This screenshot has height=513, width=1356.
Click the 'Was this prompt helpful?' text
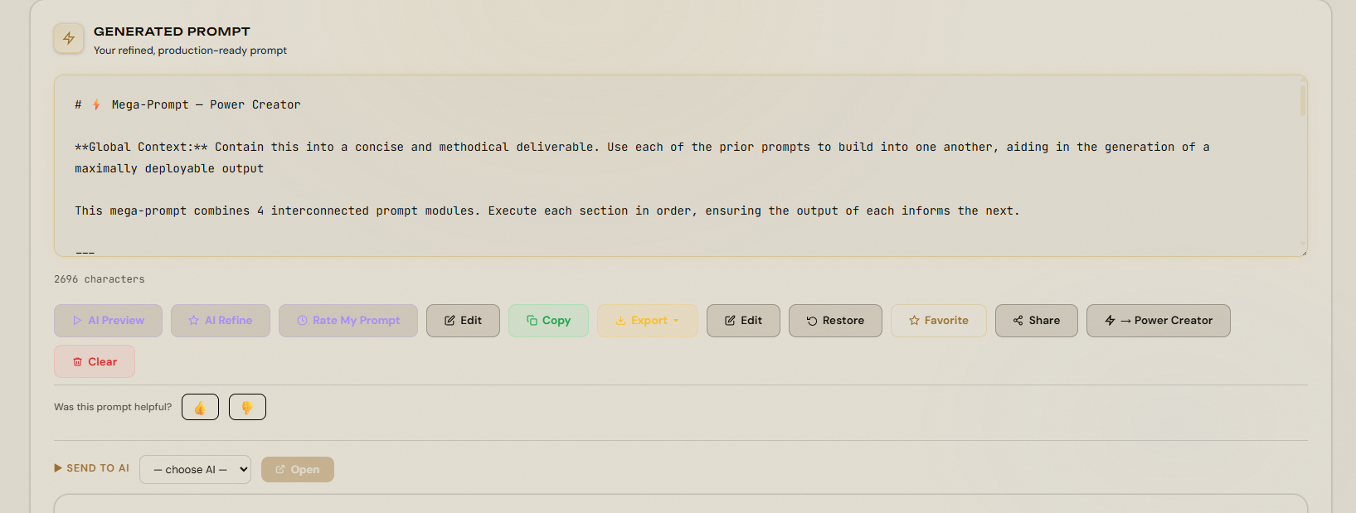click(113, 407)
